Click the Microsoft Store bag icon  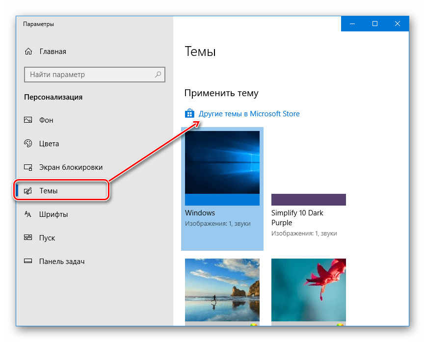tap(189, 114)
